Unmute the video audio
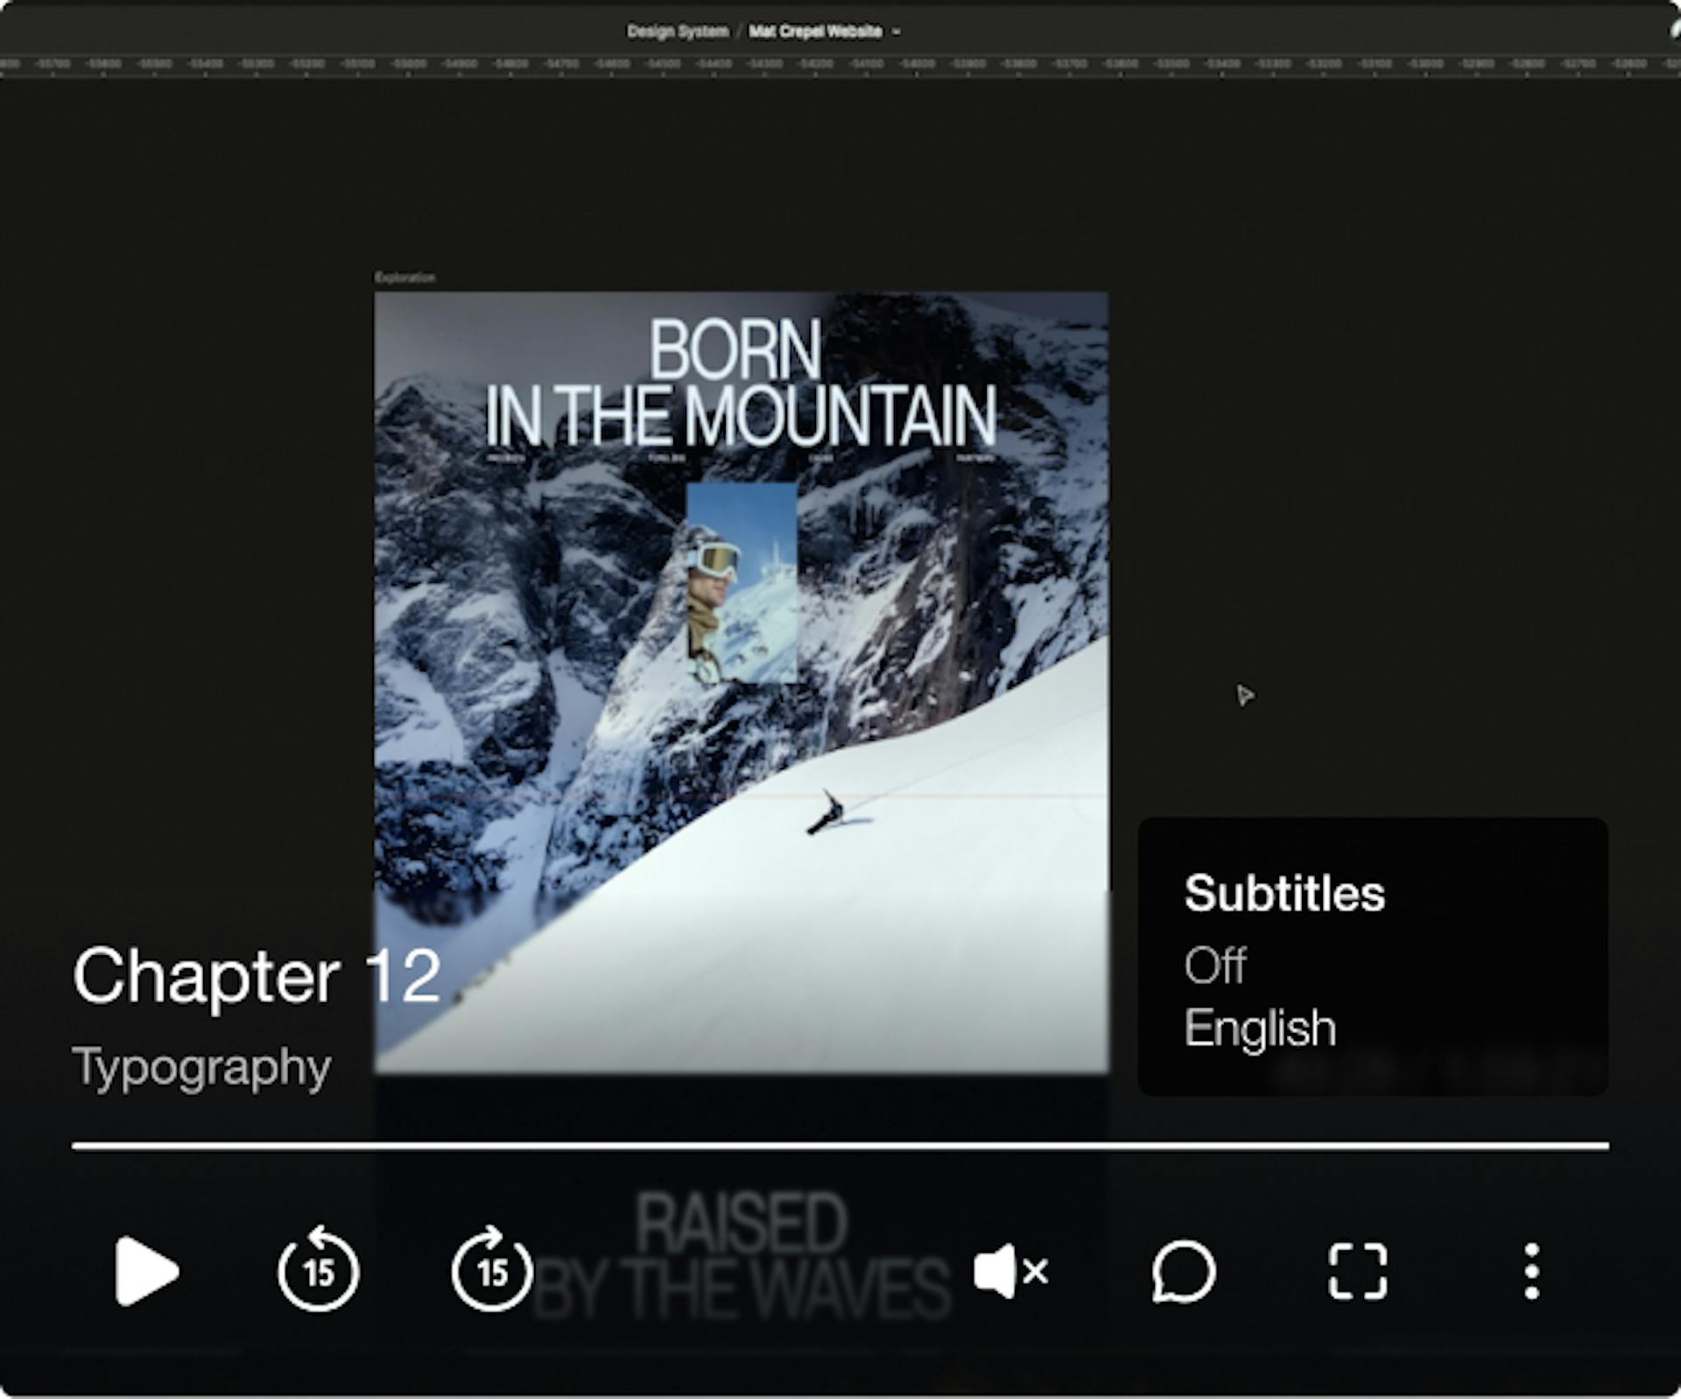 [1011, 1270]
